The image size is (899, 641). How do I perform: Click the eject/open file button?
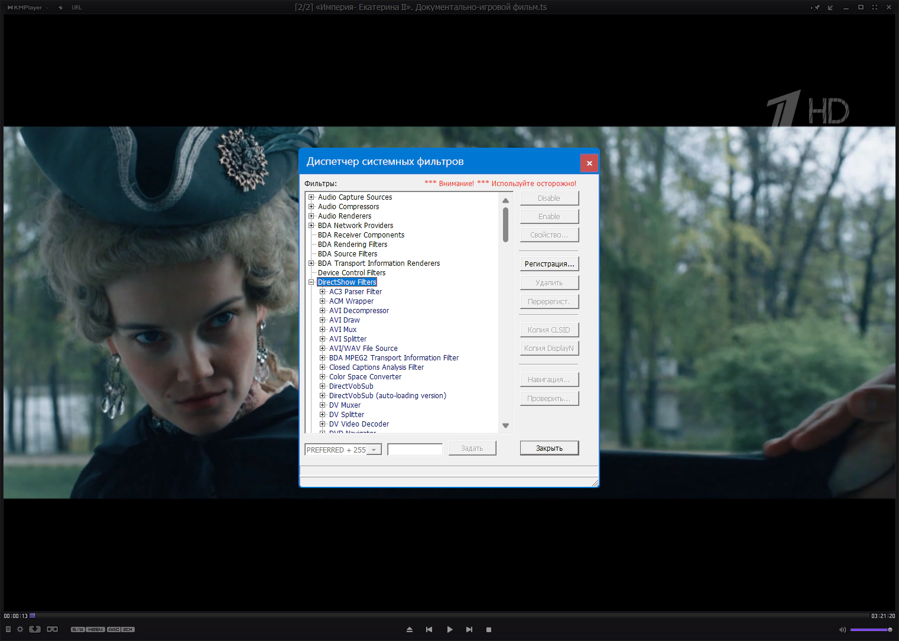point(410,630)
